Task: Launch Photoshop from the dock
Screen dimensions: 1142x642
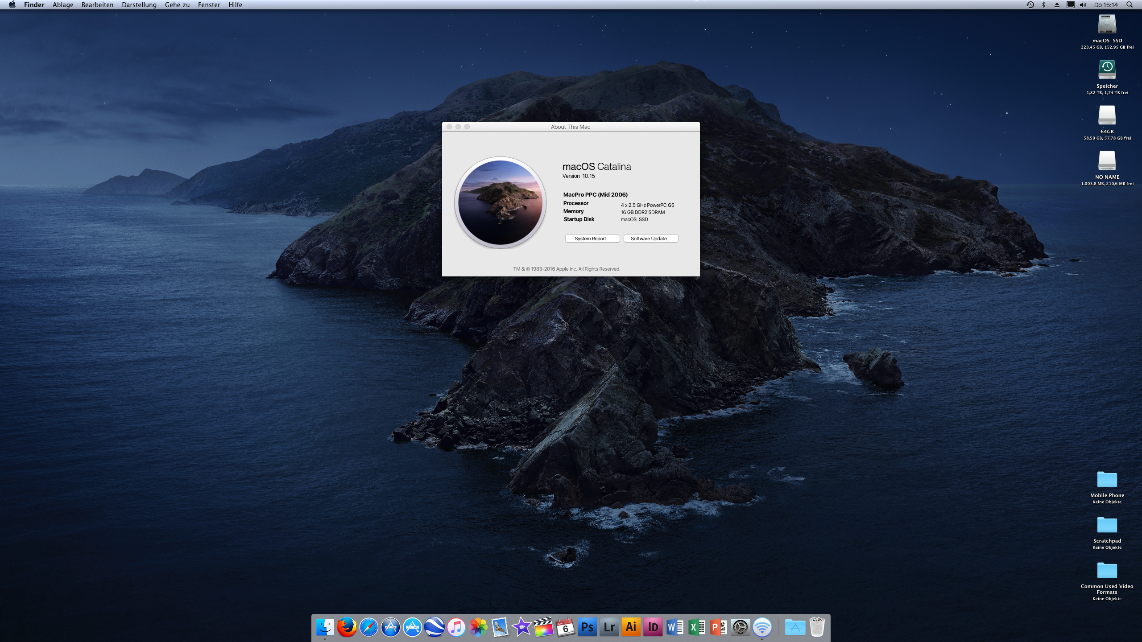Action: [588, 627]
